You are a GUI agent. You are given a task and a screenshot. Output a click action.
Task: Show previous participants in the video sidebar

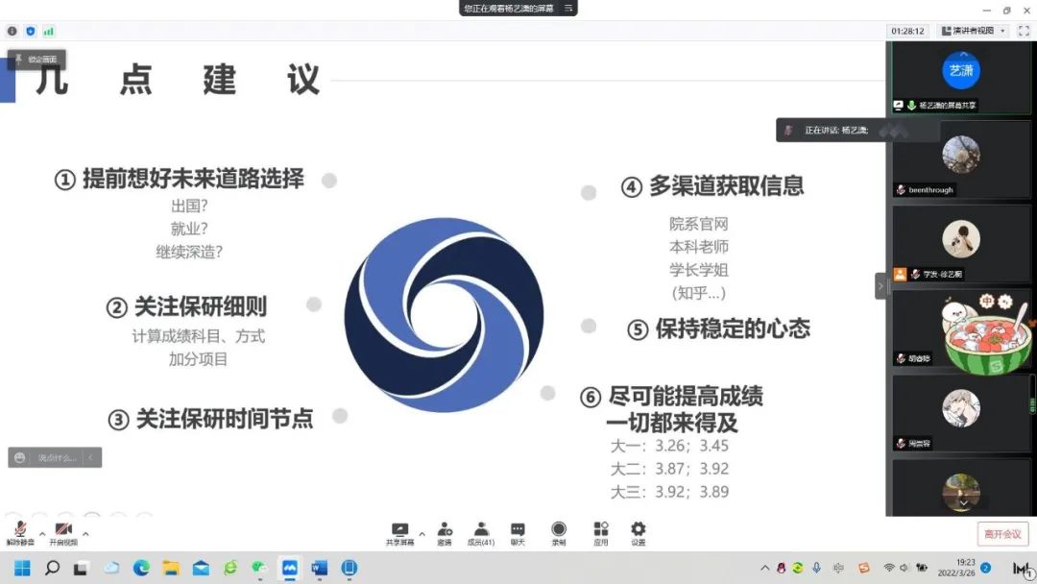click(964, 54)
